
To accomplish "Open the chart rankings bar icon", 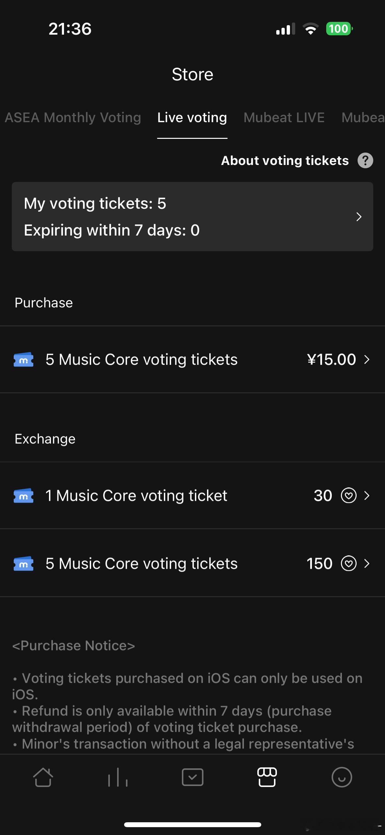I will tap(118, 777).
